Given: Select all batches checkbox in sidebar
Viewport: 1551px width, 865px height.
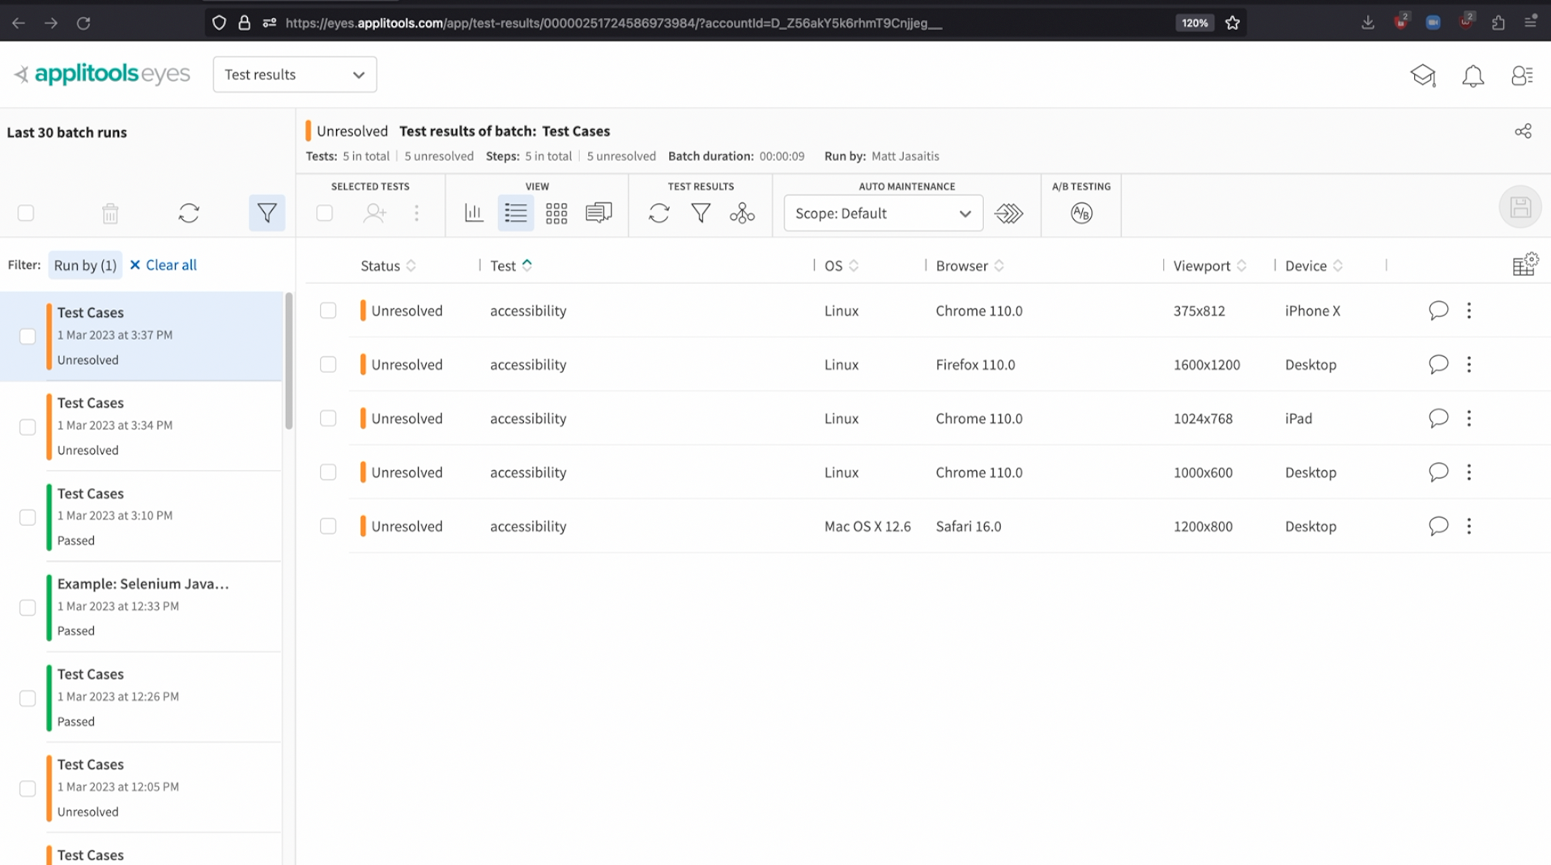Looking at the screenshot, I should (x=26, y=213).
